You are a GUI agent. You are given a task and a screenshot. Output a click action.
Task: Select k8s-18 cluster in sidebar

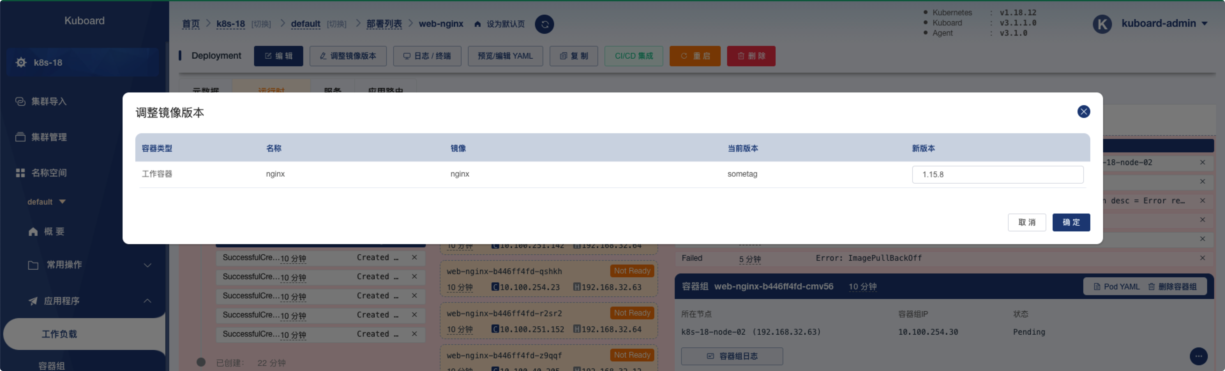point(83,62)
